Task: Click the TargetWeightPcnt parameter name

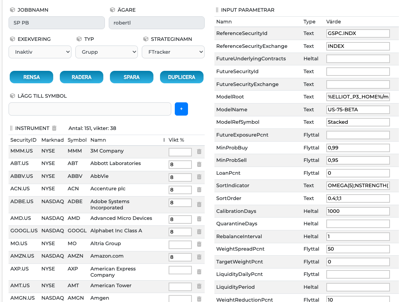Action: (x=240, y=262)
